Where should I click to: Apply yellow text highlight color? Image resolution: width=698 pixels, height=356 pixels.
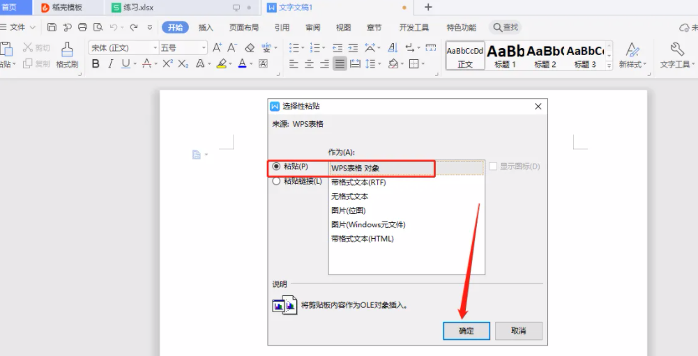pyautogui.click(x=222, y=64)
